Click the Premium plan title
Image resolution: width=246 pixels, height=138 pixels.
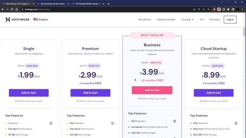[x=90, y=49]
